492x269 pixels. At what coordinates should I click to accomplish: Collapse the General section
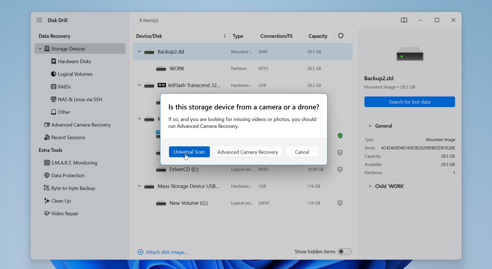point(370,126)
